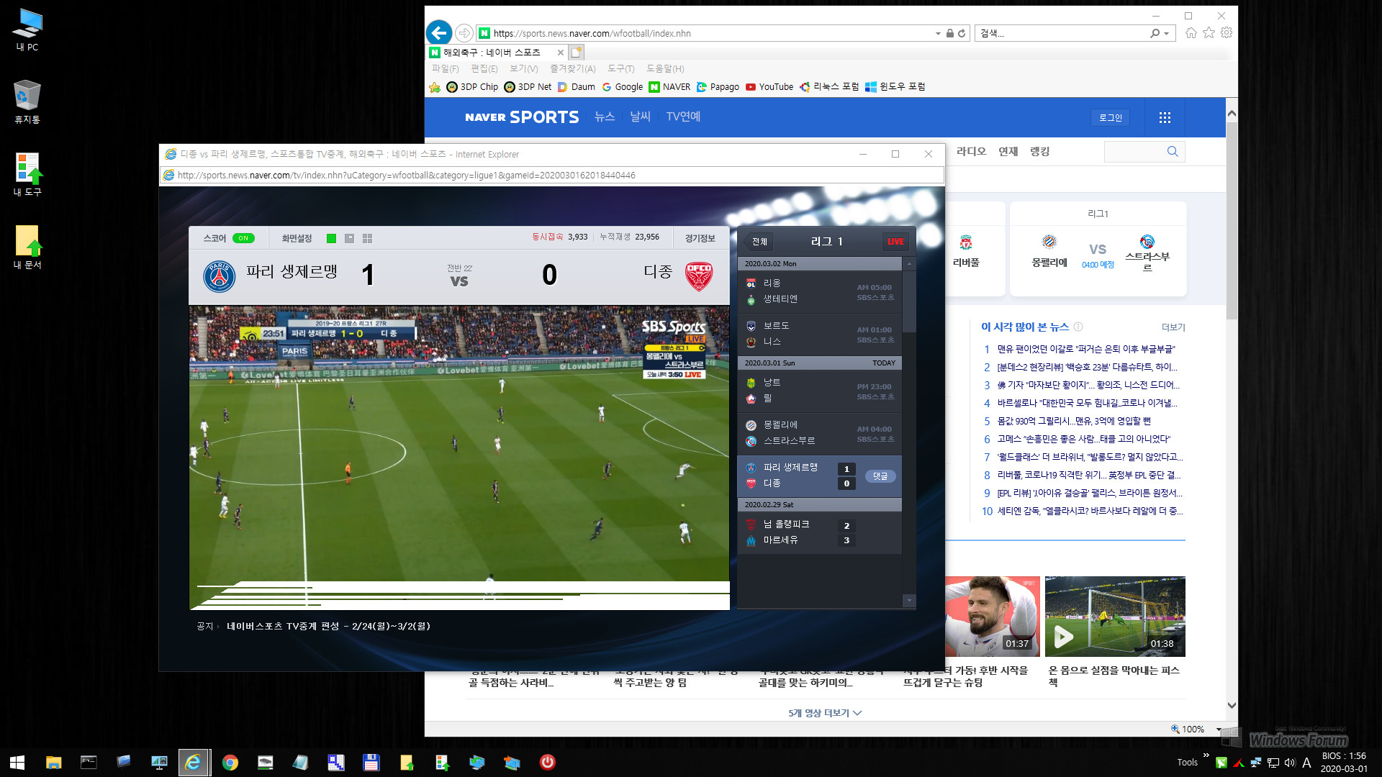
Task: Click the Naver Sports search input field
Action: pyautogui.click(x=1134, y=151)
